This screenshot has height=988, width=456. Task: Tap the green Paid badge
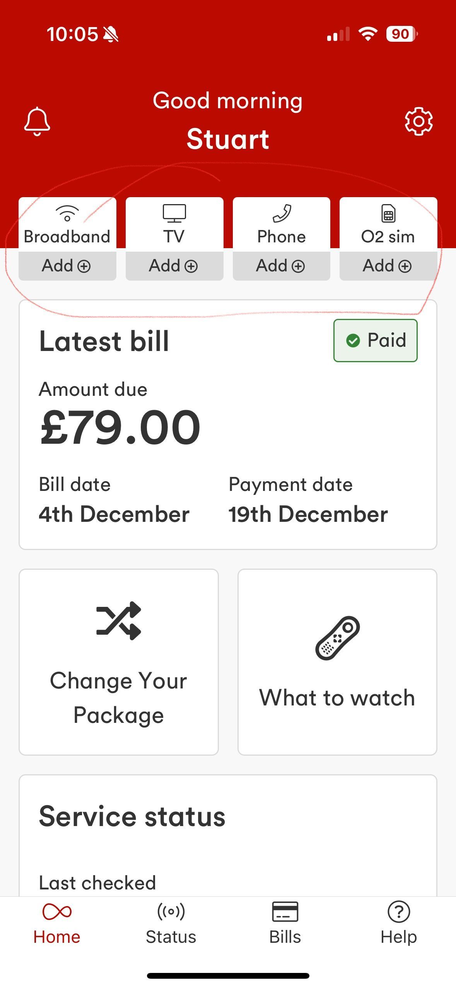tap(376, 341)
